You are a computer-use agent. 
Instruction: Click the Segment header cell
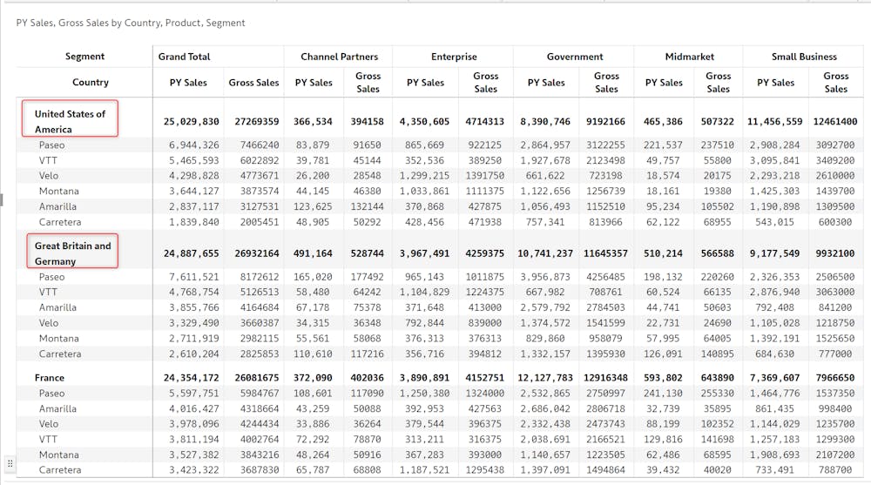pyautogui.click(x=84, y=56)
